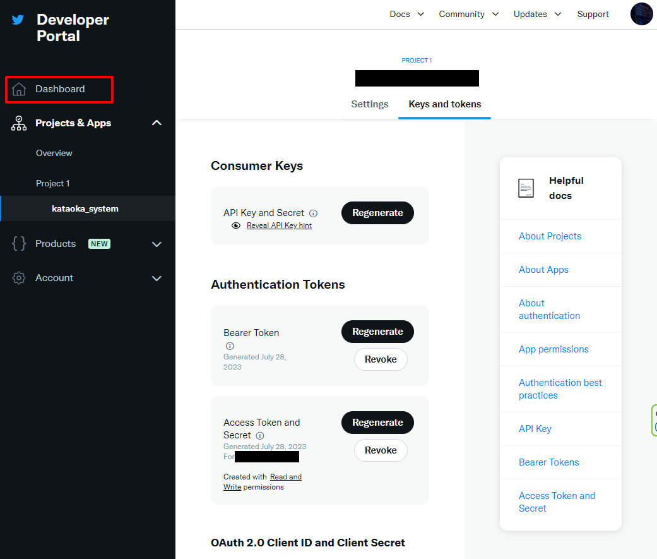This screenshot has width=657, height=559.
Task: Switch to the Settings tab
Action: coord(370,104)
